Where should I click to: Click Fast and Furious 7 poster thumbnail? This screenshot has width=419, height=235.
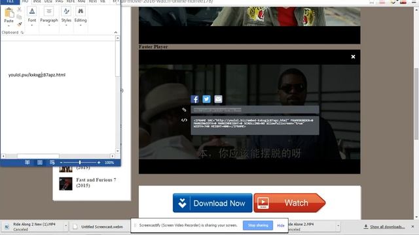(x=65, y=183)
